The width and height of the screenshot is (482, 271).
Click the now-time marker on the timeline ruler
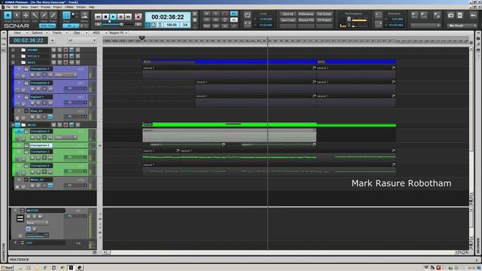coord(142,38)
